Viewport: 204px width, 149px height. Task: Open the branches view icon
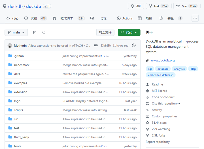tap(34, 32)
